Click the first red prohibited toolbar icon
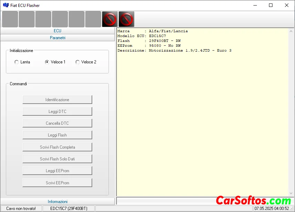Image resolution: width=295 pixels, height=212 pixels. 110,19
